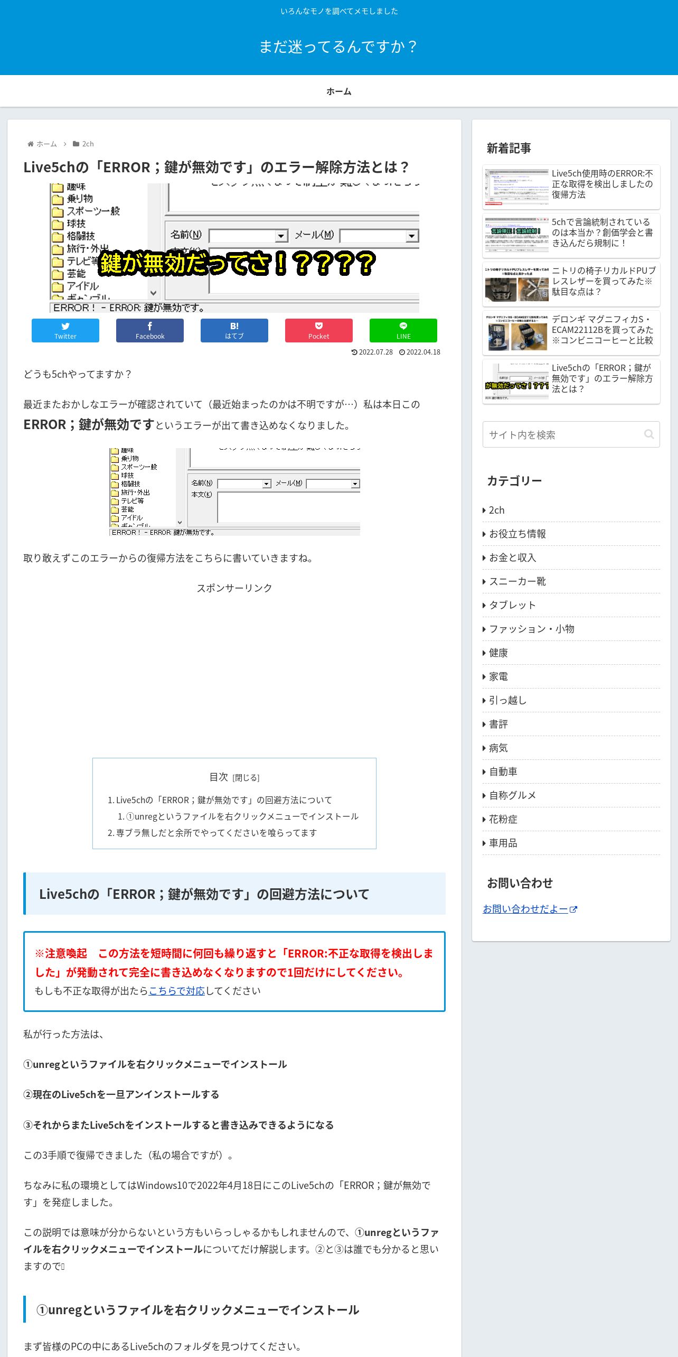The width and height of the screenshot is (678, 1357).
Task: Click the スポンサーリンク label
Action: (234, 588)
